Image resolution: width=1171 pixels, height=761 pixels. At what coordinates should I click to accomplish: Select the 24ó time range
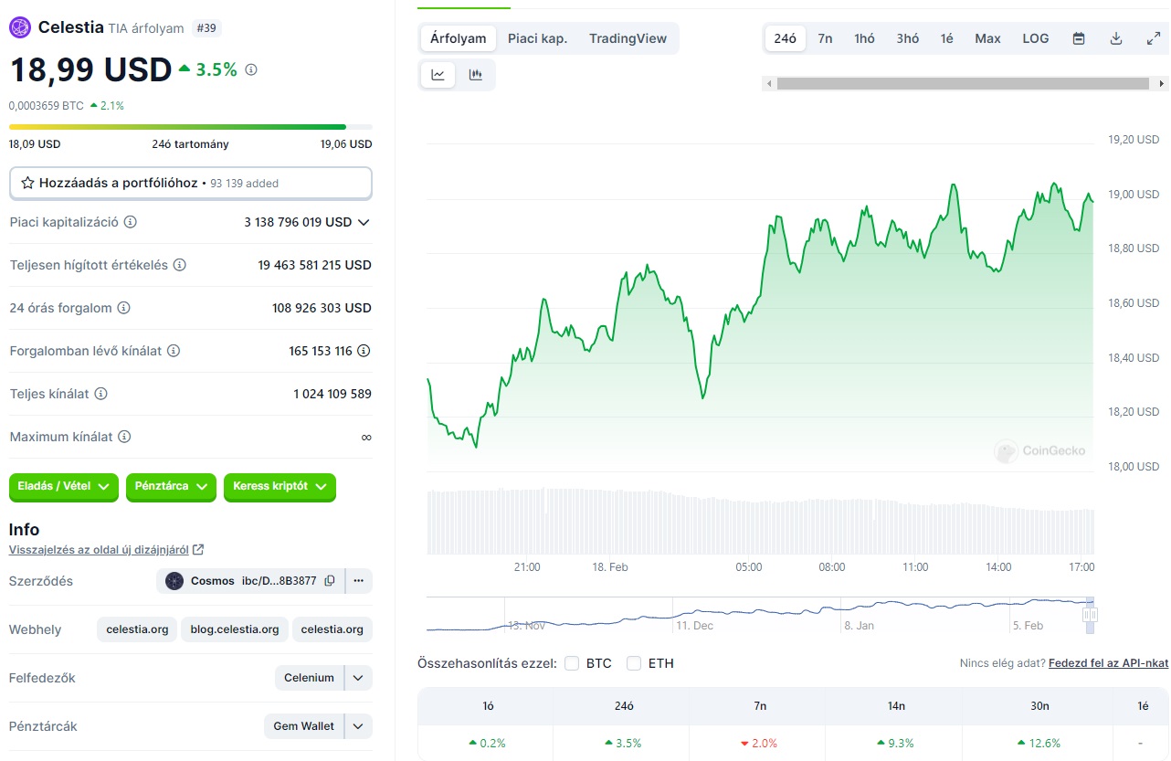(x=786, y=38)
